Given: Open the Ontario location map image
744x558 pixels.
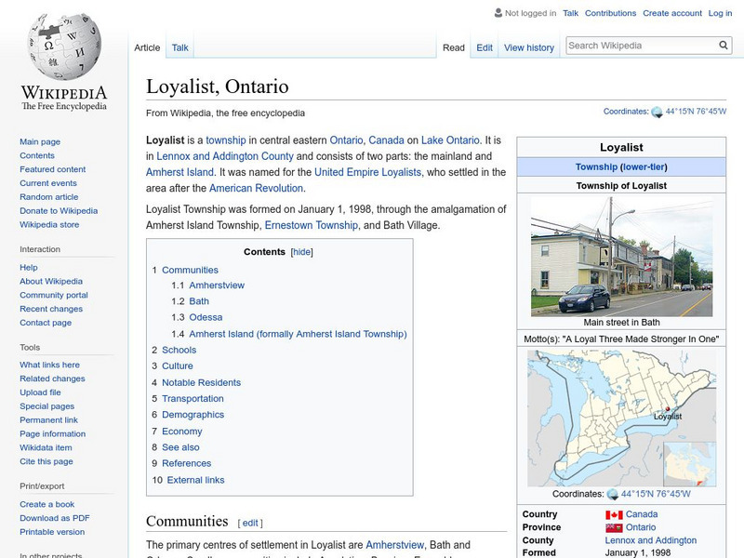Looking at the screenshot, I should click(x=621, y=418).
